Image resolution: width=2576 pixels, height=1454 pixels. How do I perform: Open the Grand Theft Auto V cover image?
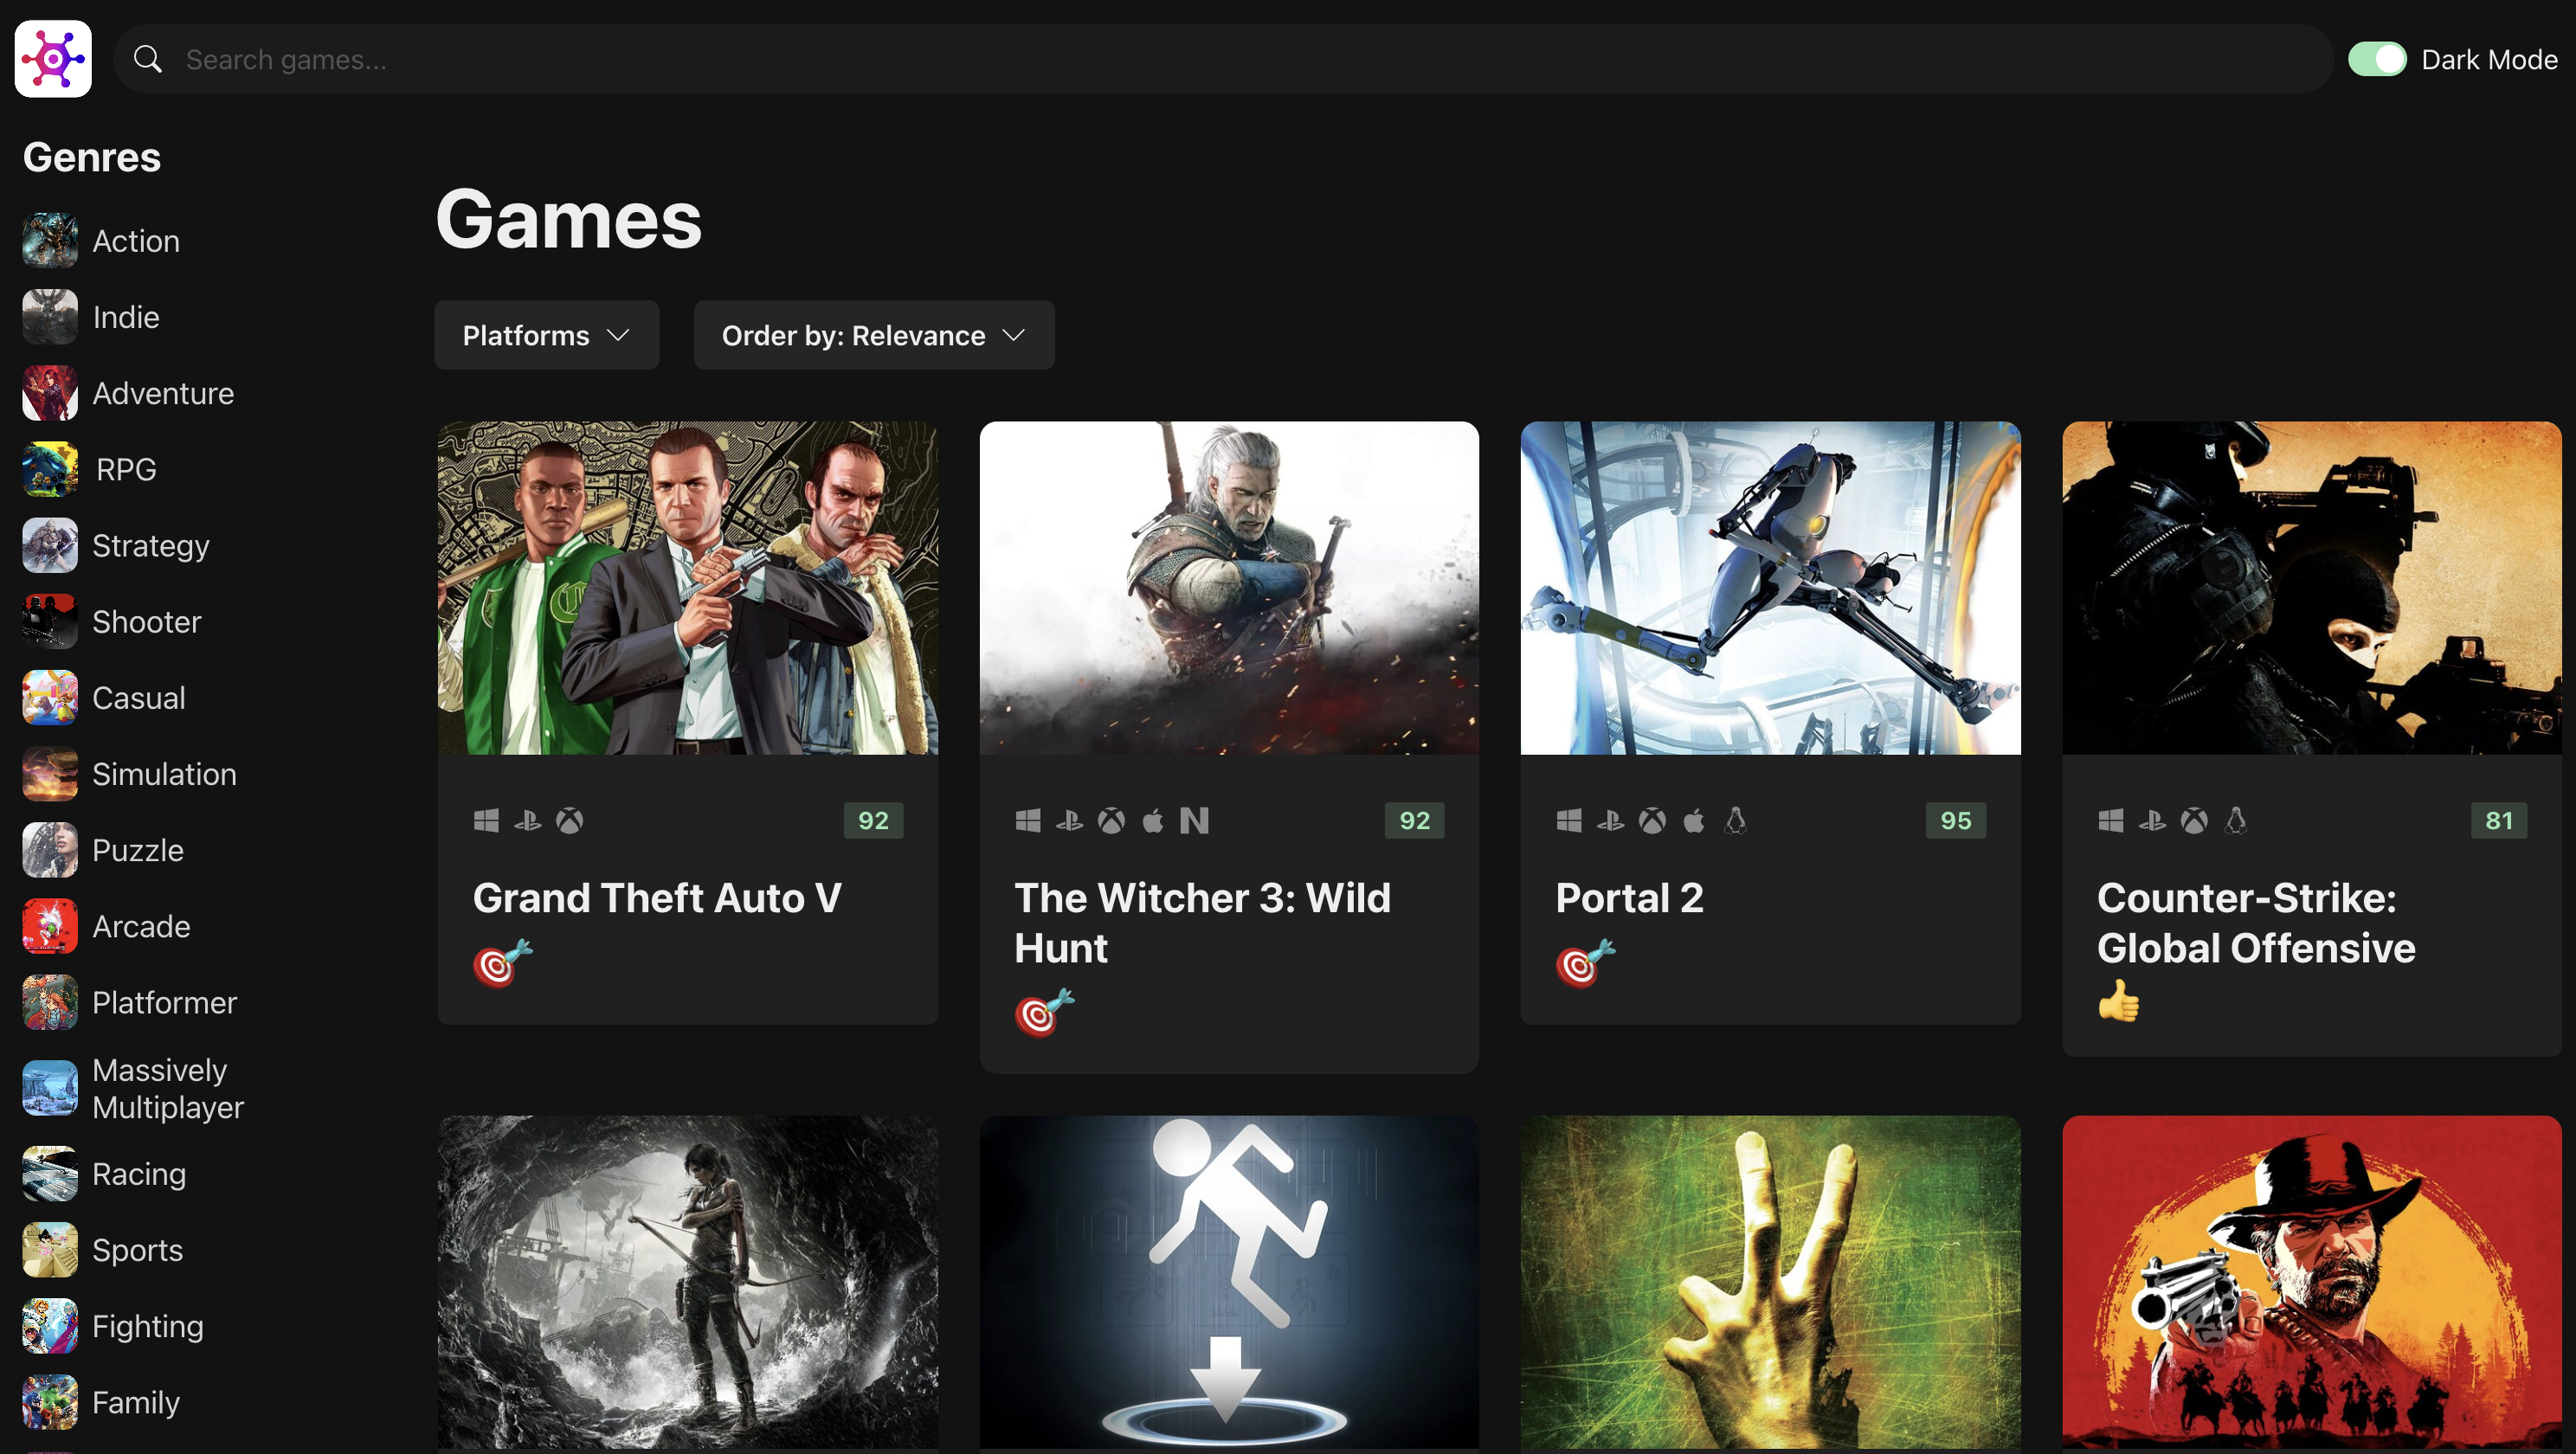point(688,588)
